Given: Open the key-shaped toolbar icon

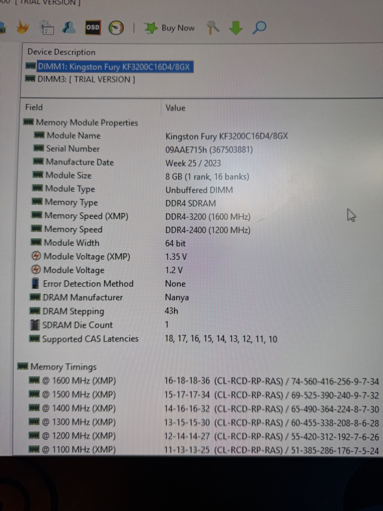Looking at the screenshot, I should [213, 28].
